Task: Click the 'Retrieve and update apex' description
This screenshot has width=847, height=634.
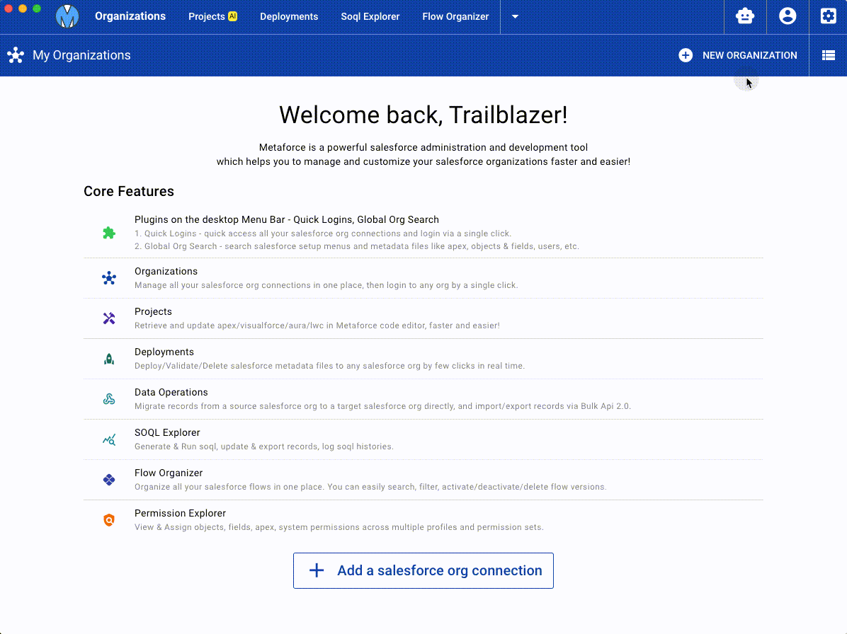Action: pyautogui.click(x=317, y=325)
